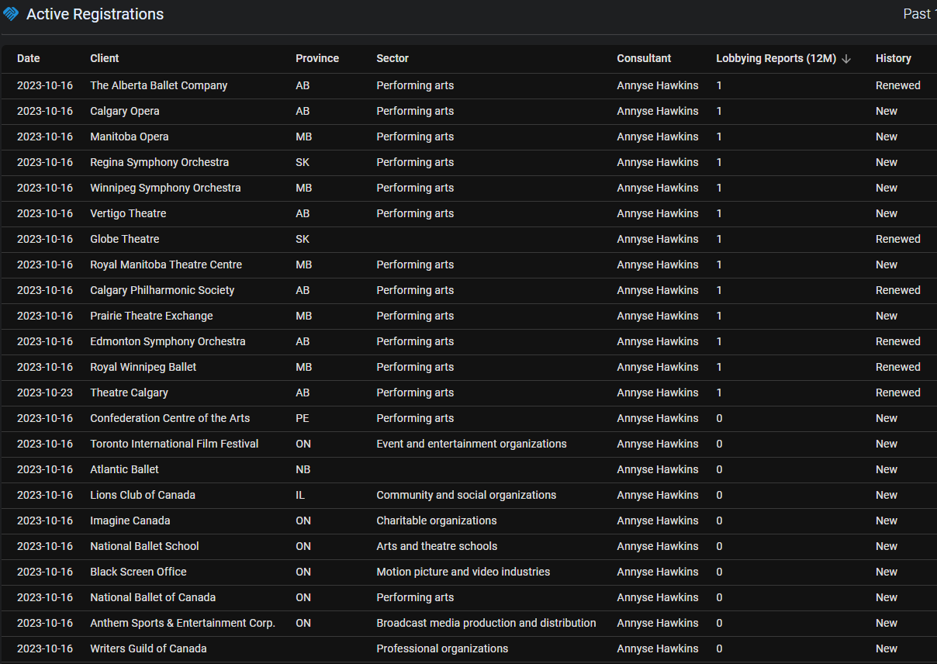The height and width of the screenshot is (664, 937).
Task: Click Arts and theatre schools sector
Action: click(437, 546)
